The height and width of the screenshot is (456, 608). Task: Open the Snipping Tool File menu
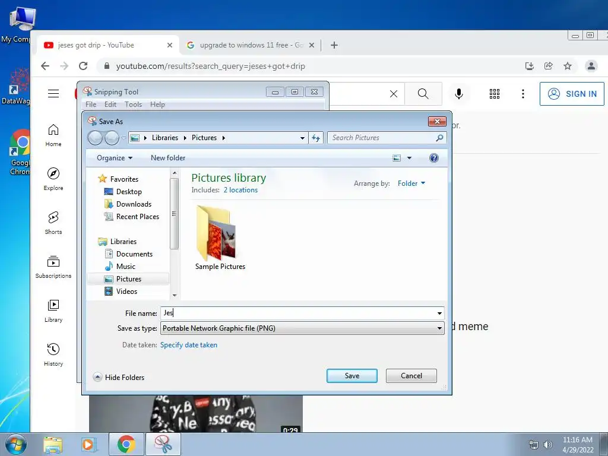[91, 104]
